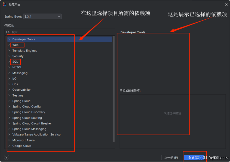The image size is (230, 162).
Task: Select the Spring Cloud Routing category
Action: (x=27, y=118)
